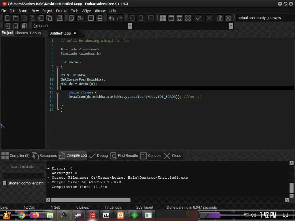This screenshot has height=221, width=295.
Task: Click the Find magnifier icon
Action: point(72,18)
